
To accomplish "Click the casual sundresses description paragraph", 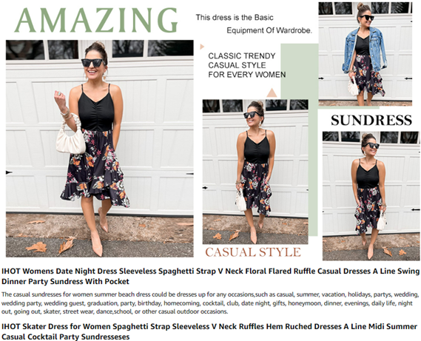I will tap(210, 303).
